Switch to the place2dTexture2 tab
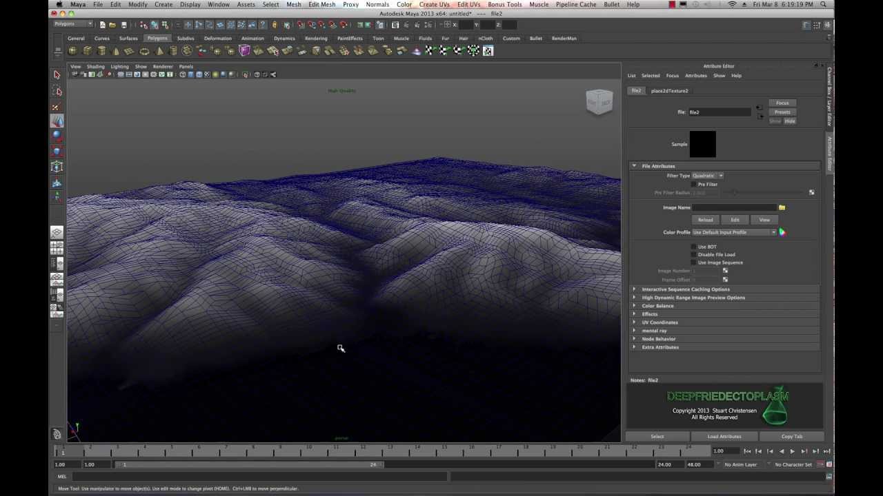The width and height of the screenshot is (883, 496). click(x=669, y=90)
